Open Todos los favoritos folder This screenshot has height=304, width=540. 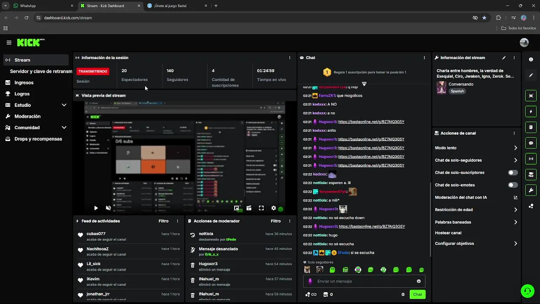518,28
